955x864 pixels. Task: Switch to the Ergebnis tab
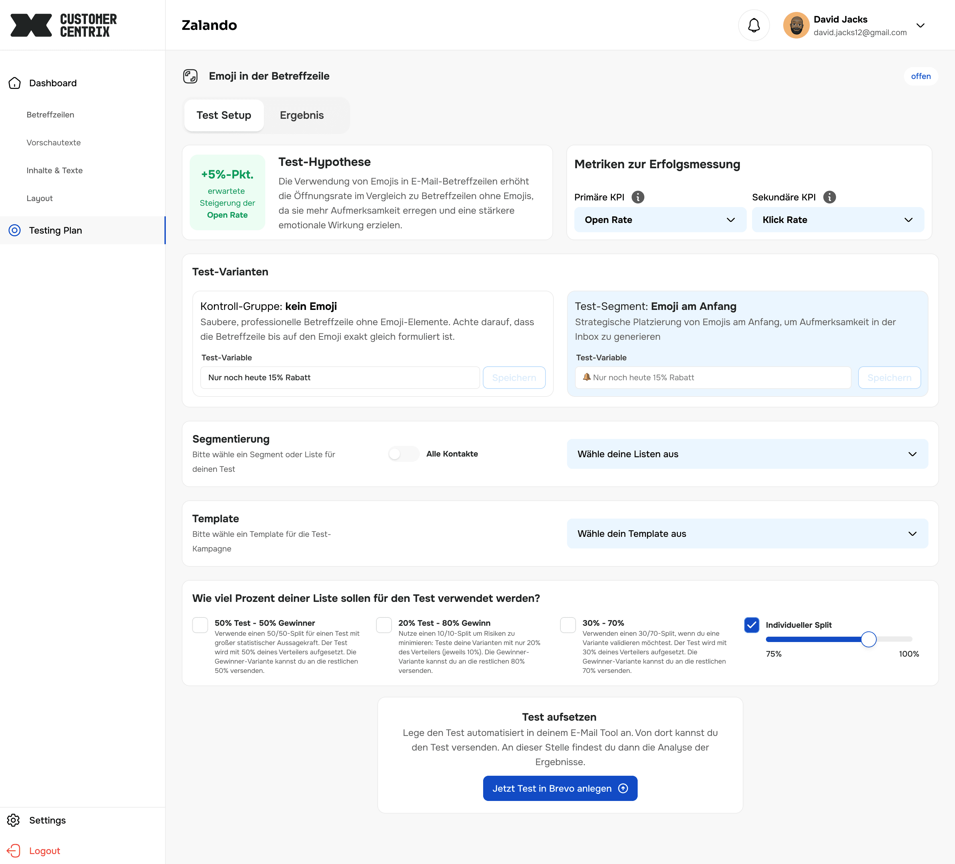(x=302, y=115)
